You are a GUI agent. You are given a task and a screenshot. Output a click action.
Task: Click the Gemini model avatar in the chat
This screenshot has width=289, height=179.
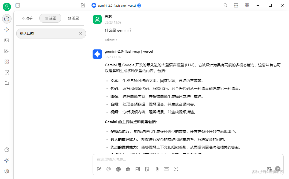tap(97, 54)
